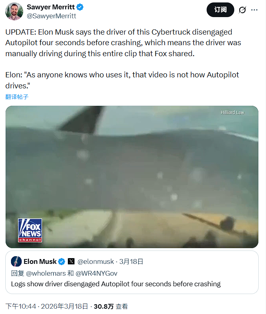Click Elon Musk's avatar in quoted post
Screen dimensions: 266x314
pyautogui.click(x=16, y=261)
